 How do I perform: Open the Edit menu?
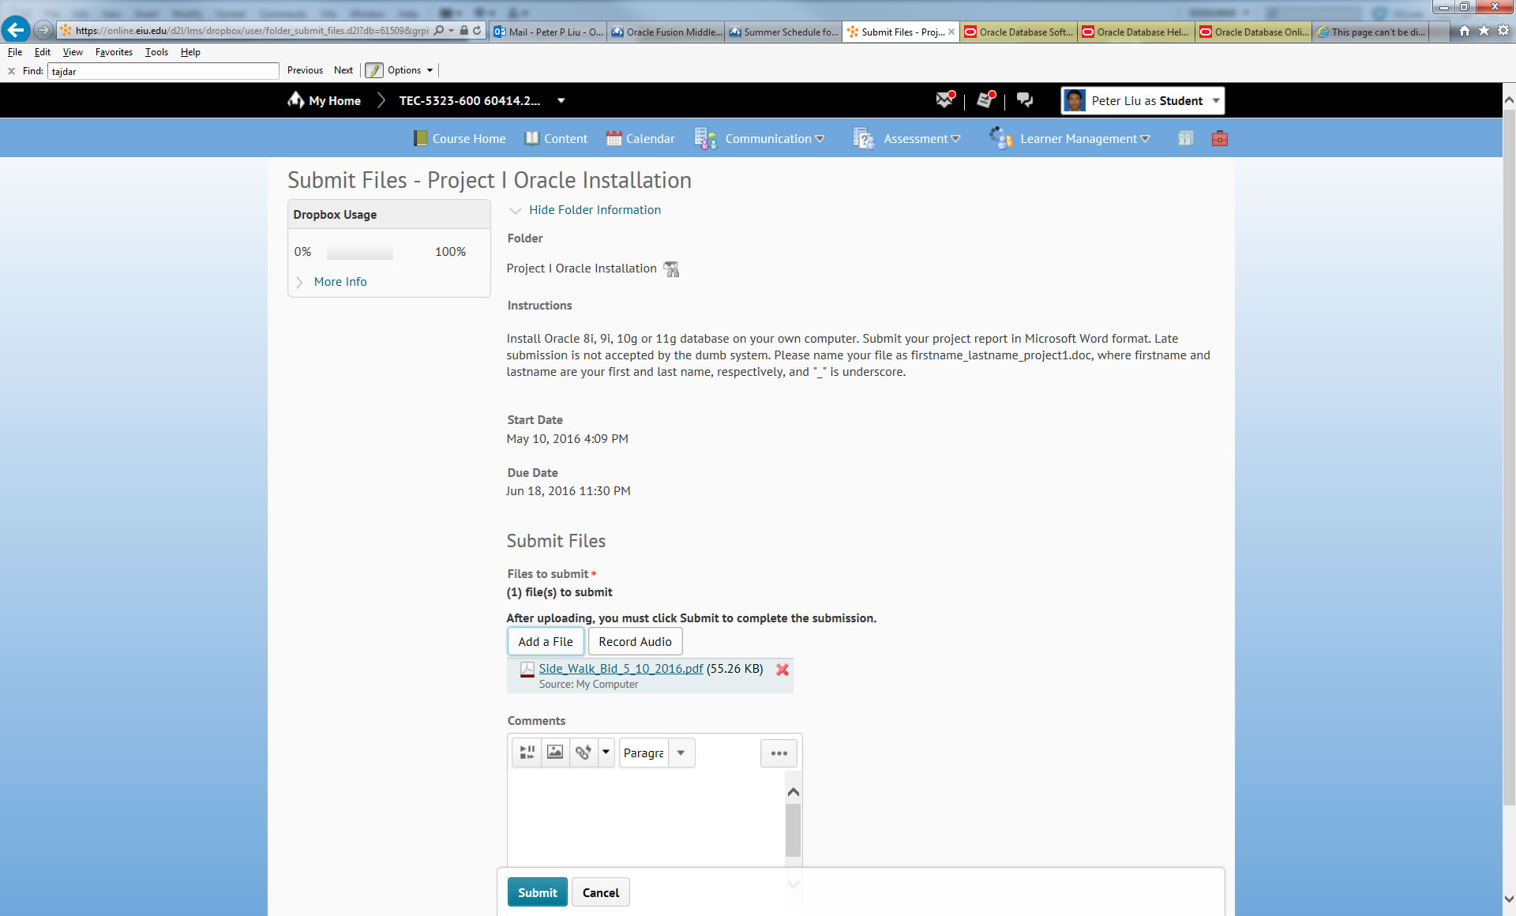(43, 52)
